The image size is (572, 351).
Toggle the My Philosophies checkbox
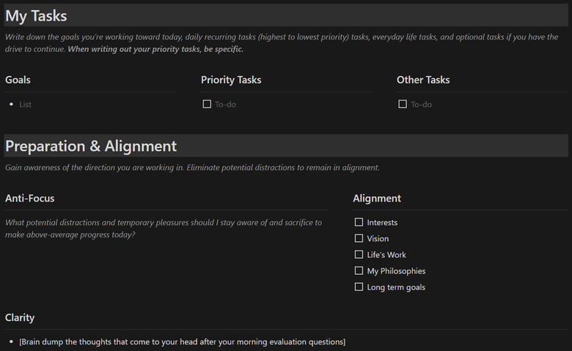[359, 270]
